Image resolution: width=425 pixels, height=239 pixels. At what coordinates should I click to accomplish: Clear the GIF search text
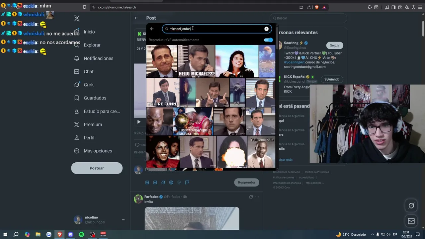(266, 29)
